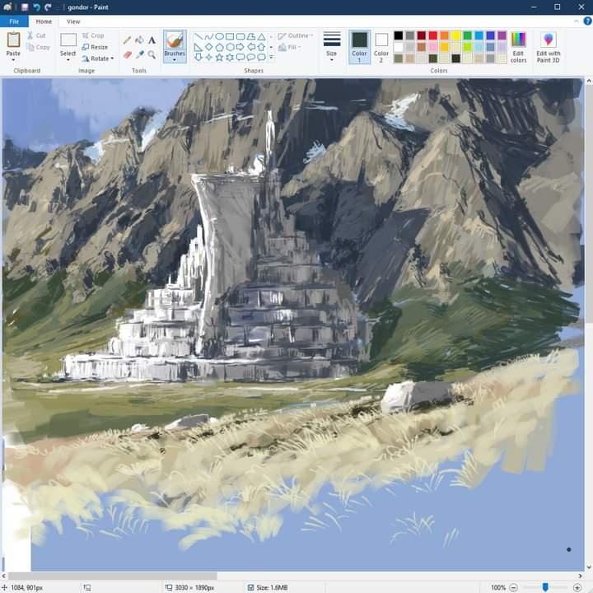This screenshot has height=593, width=593.
Task: Pick the Fill with color bucket tool
Action: point(139,40)
